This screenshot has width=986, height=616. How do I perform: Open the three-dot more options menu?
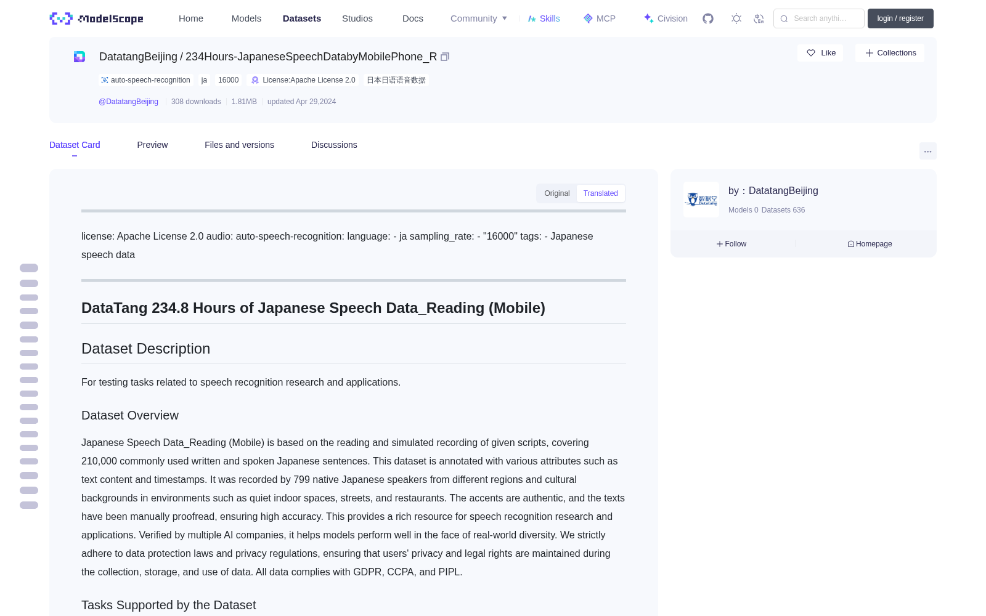928,151
